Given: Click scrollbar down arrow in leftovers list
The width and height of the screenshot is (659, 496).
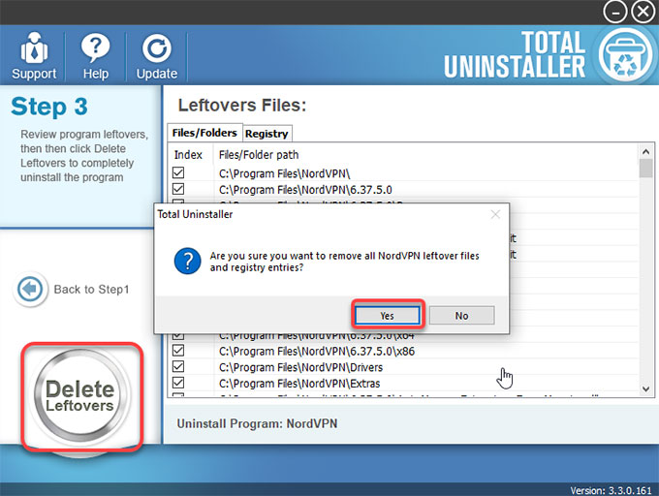Looking at the screenshot, I should [x=646, y=389].
